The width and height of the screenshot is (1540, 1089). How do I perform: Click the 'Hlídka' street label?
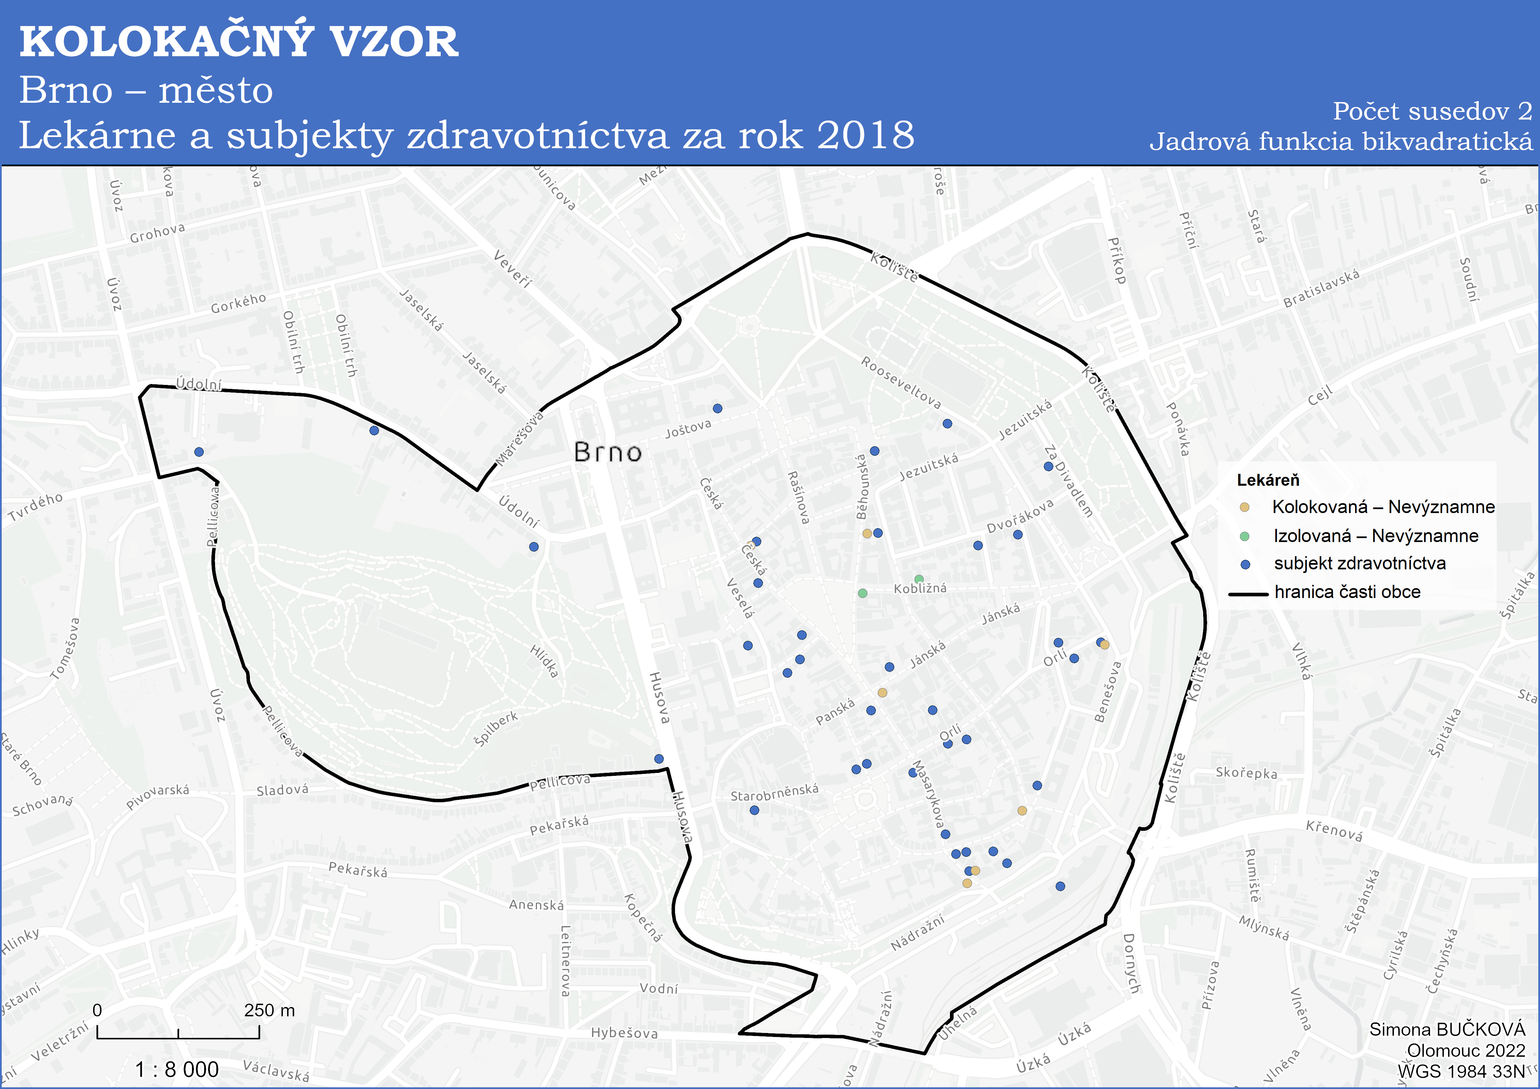pos(544,661)
